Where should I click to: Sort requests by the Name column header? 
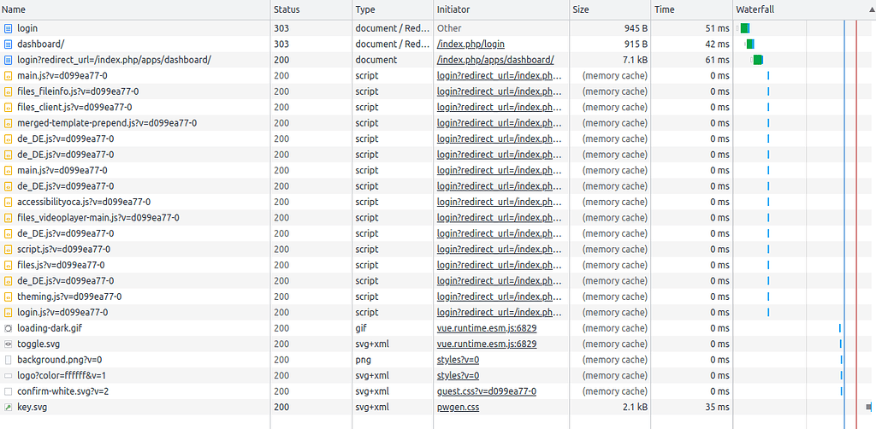pos(15,9)
